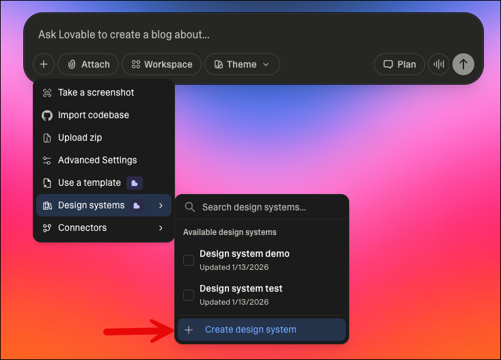Open the Workspace selector
Screen dimensions: 501x360
tap(162, 64)
